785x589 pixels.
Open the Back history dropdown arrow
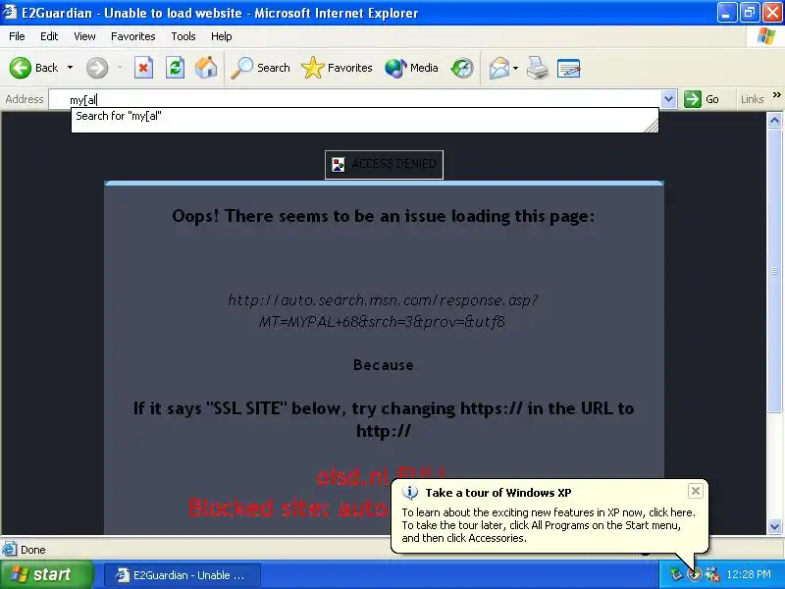(70, 68)
